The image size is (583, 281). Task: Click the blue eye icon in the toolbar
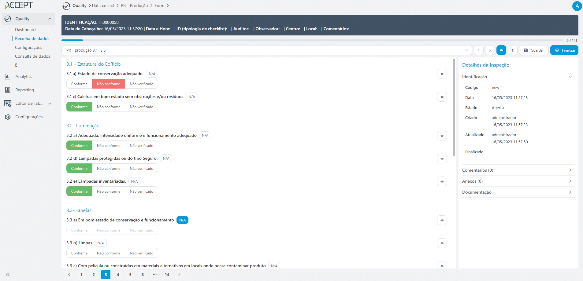[501, 50]
